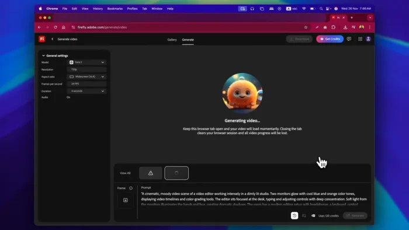Open macOS Spotlight search icon

tap(321, 9)
